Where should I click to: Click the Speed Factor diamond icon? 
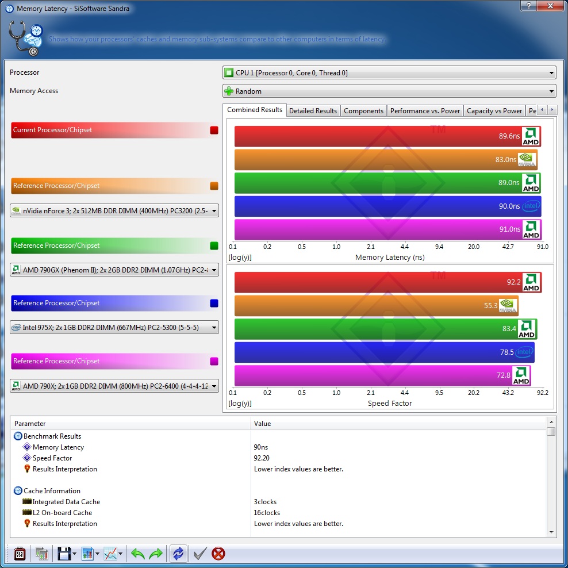tap(27, 458)
